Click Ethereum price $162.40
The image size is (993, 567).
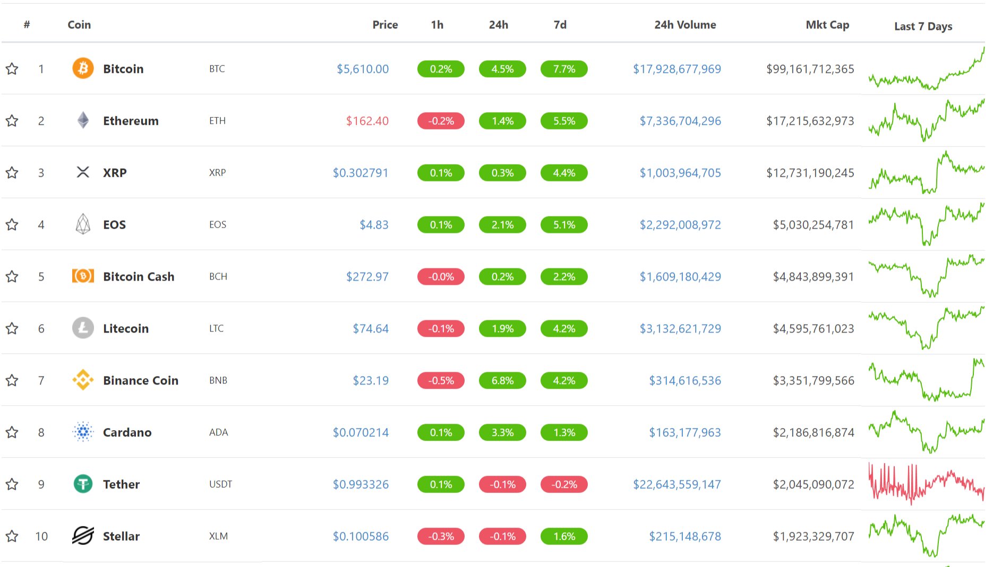click(x=367, y=121)
